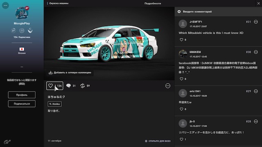Click the minus icon on comment #28
Screen dimensions: 262x147
pos(255,121)
